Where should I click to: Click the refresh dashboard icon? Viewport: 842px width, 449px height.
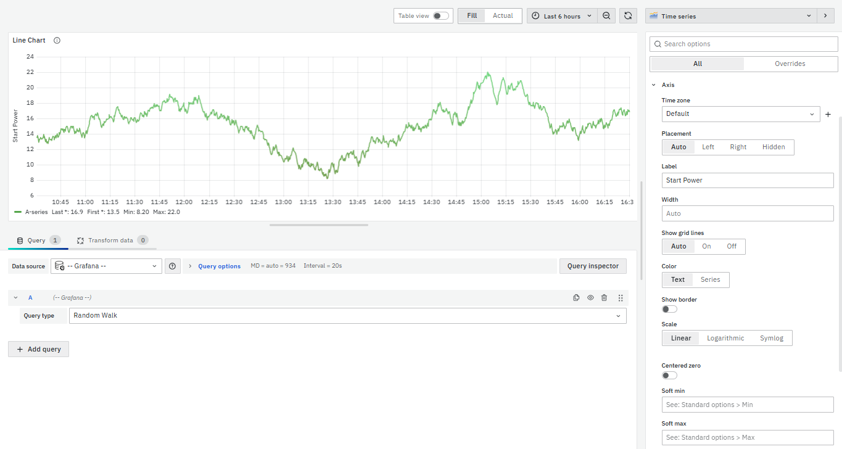627,16
